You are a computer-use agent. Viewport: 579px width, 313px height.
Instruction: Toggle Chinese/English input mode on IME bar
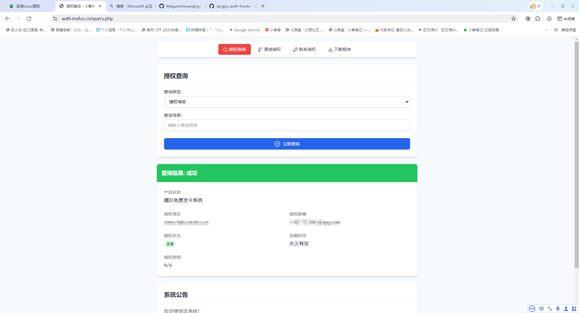[541, 308]
